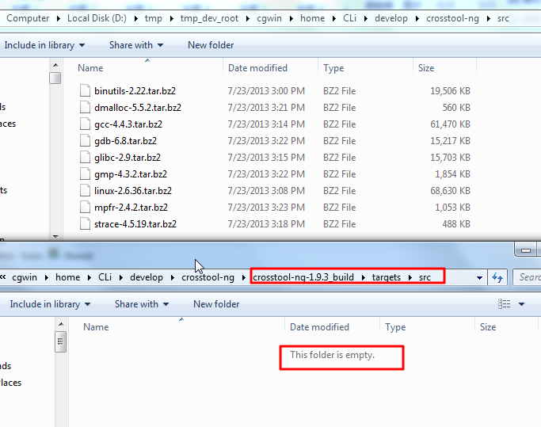Click refresh icon in lower window address bar
Viewport: 541px width, 427px height.
(497, 277)
